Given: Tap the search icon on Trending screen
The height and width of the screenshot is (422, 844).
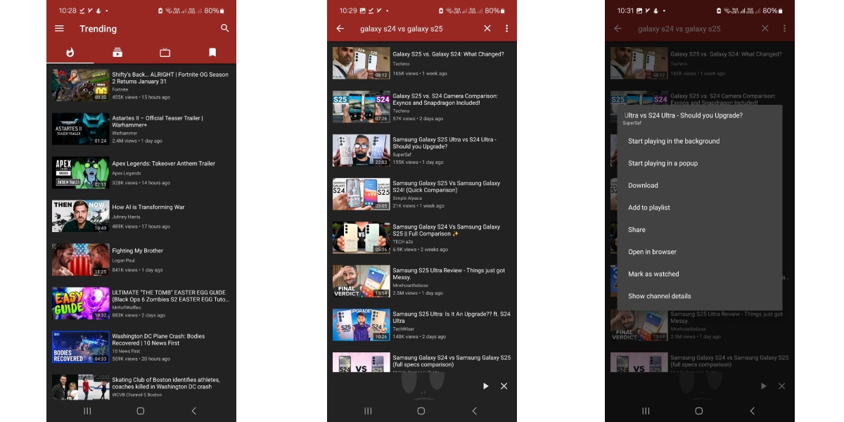Looking at the screenshot, I should coord(225,29).
